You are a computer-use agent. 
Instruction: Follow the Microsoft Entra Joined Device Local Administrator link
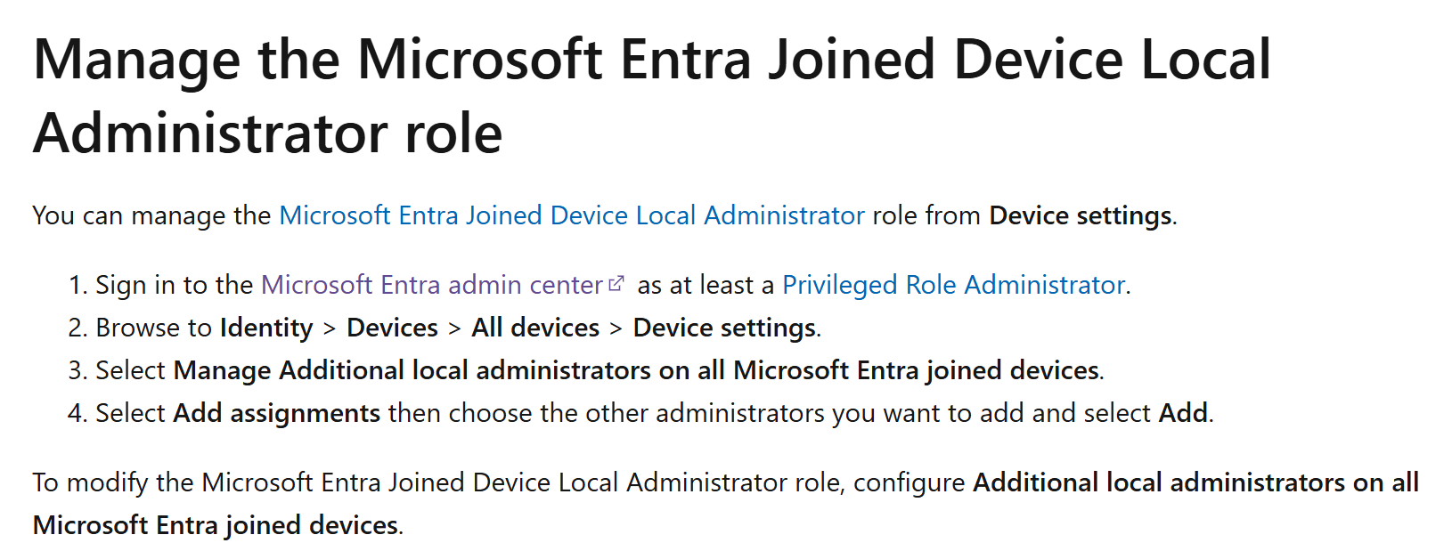(572, 215)
